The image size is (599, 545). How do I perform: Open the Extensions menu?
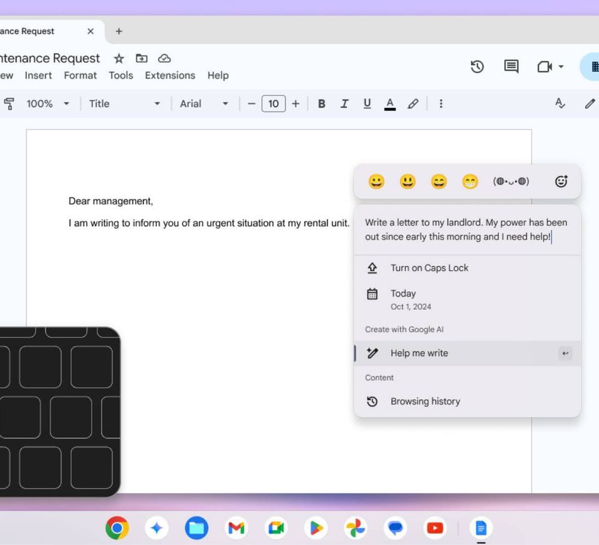point(170,76)
